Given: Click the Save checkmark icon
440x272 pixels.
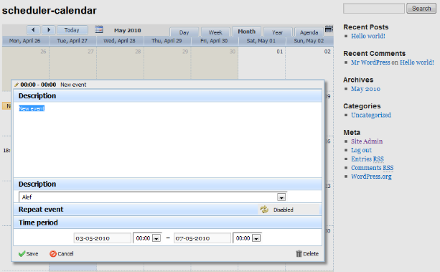Looking at the screenshot, I should pos(22,254).
